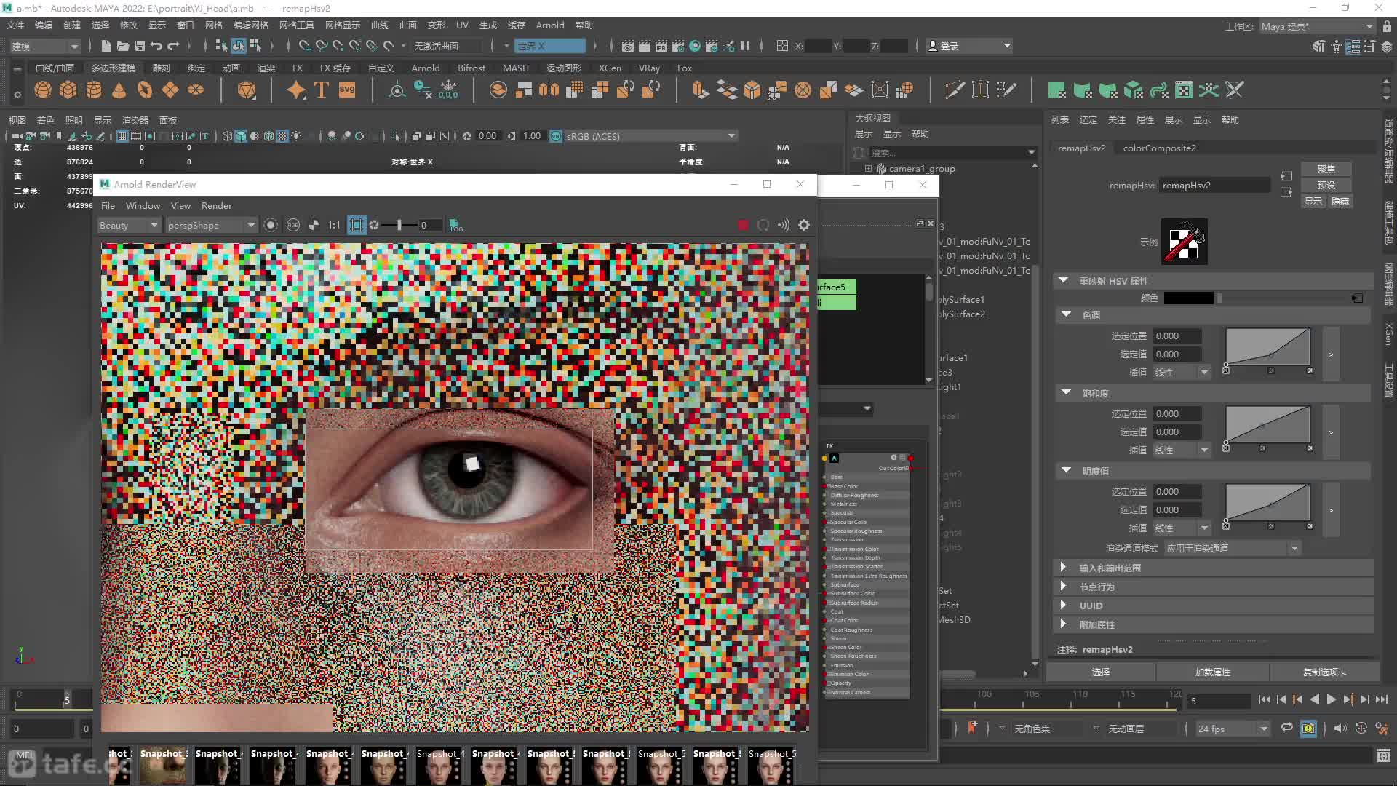Click the Multi-Cut pen tool shelf icon

(x=955, y=90)
